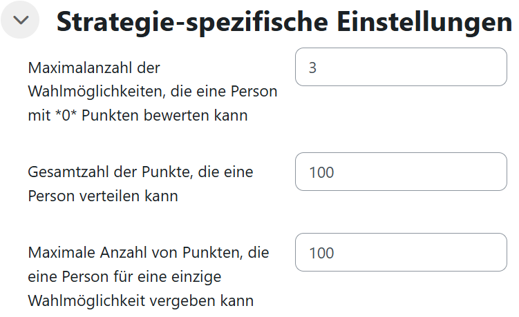Click the label 'Gesamtzahl der Punkte'

tap(140, 172)
